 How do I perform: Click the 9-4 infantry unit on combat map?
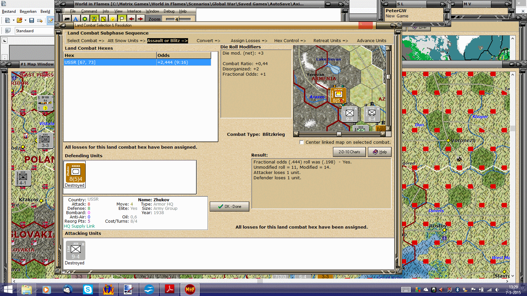coord(349,114)
